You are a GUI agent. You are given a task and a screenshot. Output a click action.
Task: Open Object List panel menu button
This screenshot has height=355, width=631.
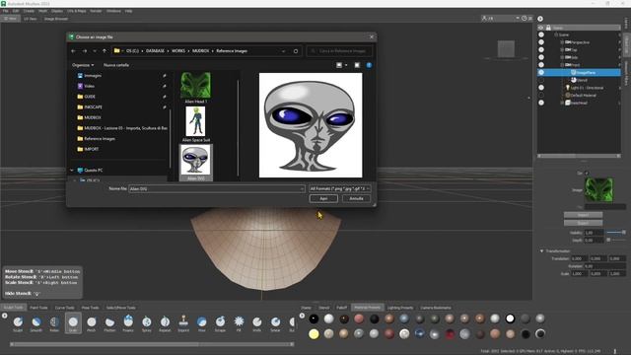coord(540,19)
